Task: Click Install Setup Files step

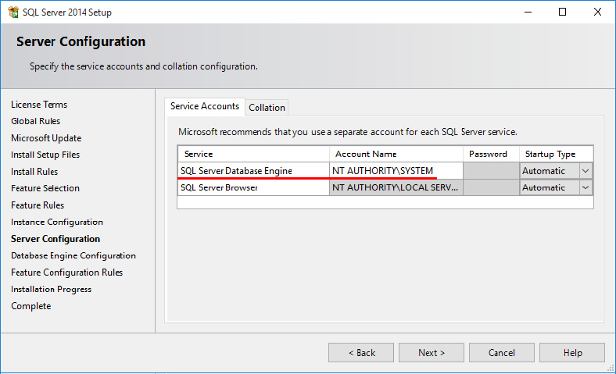Action: (45, 155)
